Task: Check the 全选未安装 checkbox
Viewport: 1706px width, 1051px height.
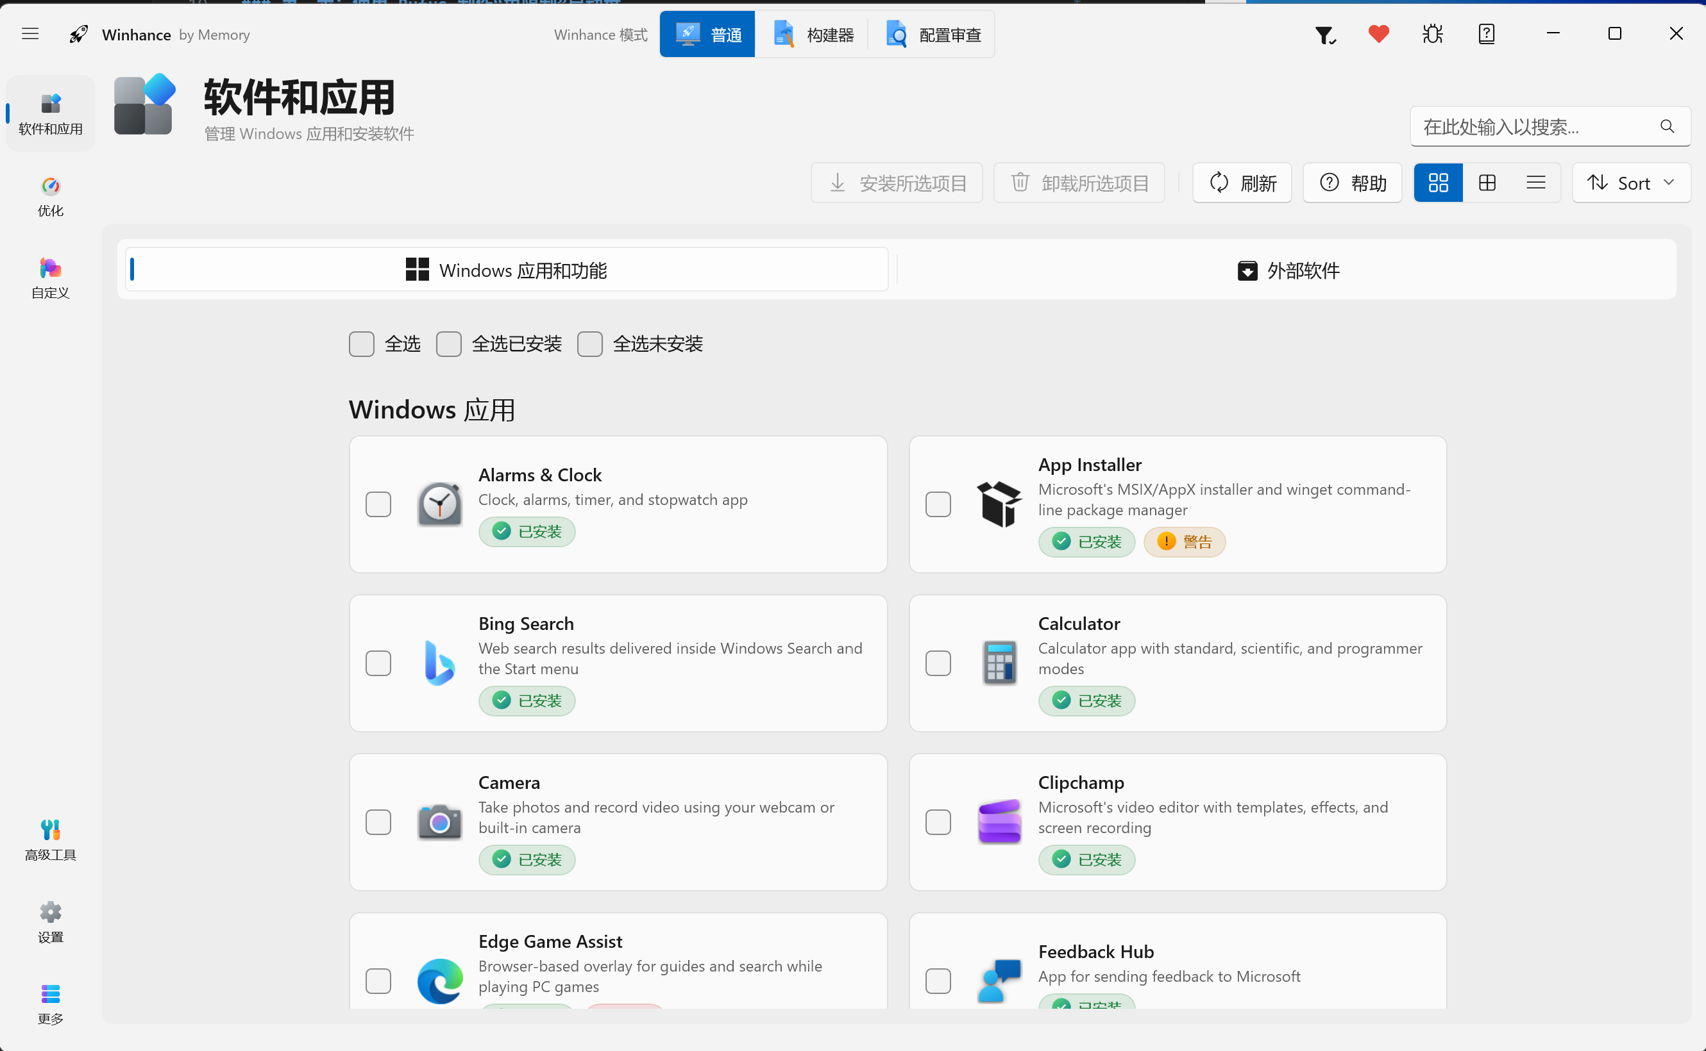Action: point(590,344)
